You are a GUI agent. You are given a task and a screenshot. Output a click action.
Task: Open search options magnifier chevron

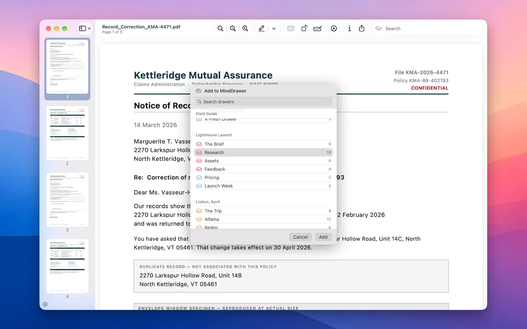[x=379, y=29]
